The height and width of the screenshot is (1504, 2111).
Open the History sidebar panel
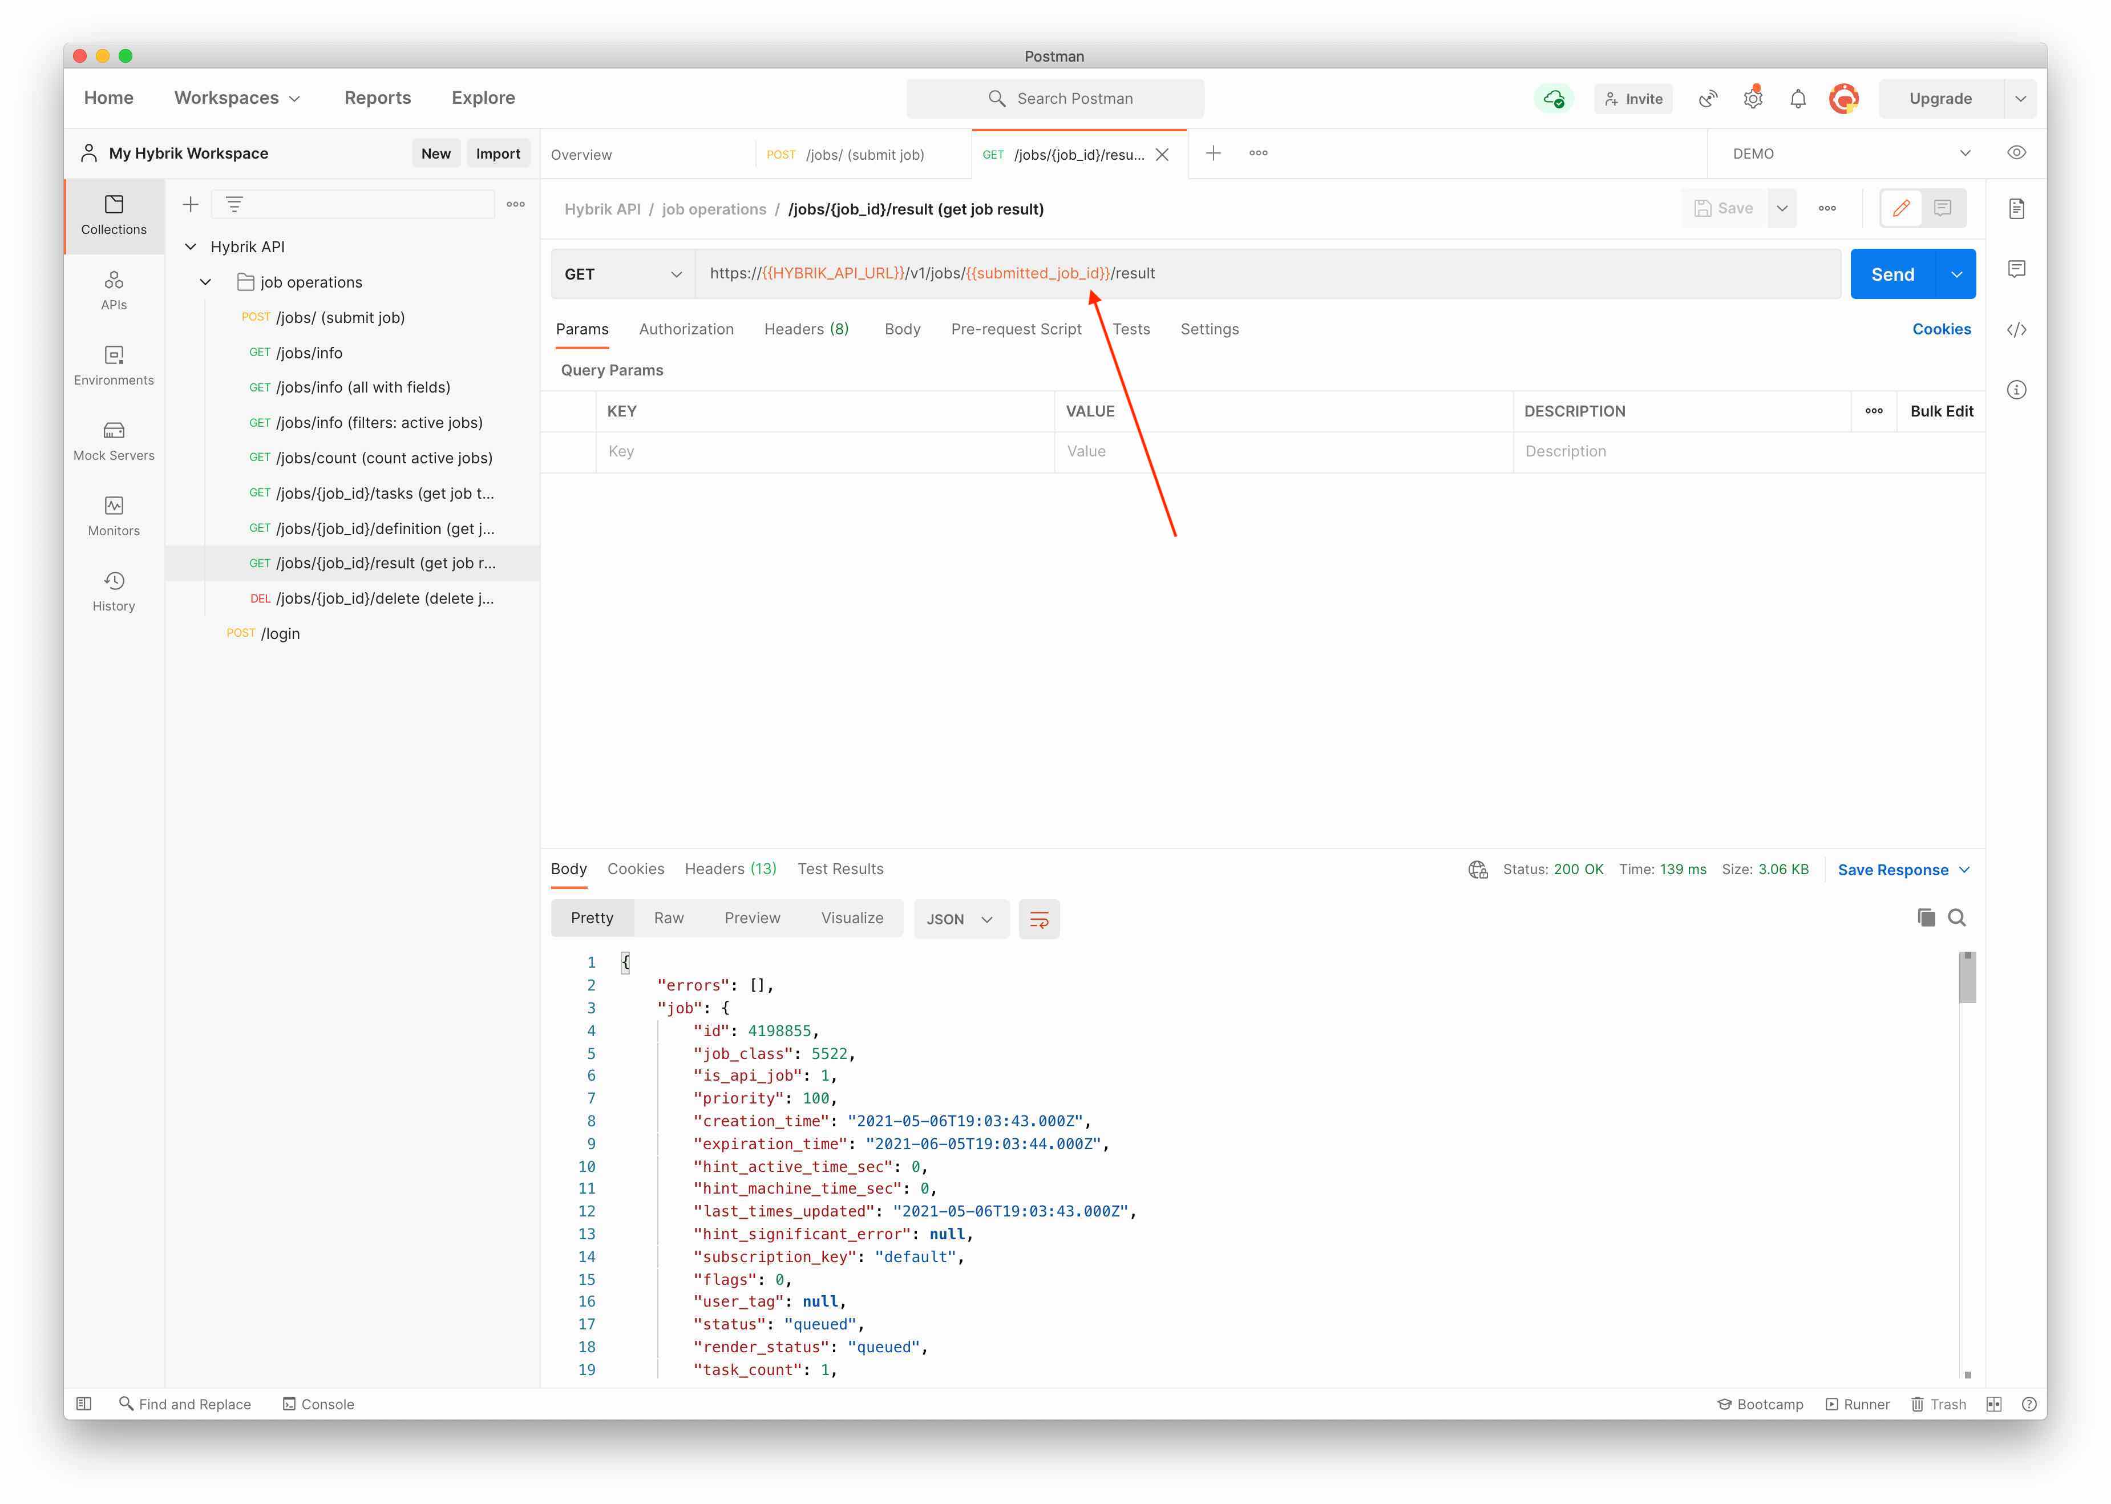114,591
